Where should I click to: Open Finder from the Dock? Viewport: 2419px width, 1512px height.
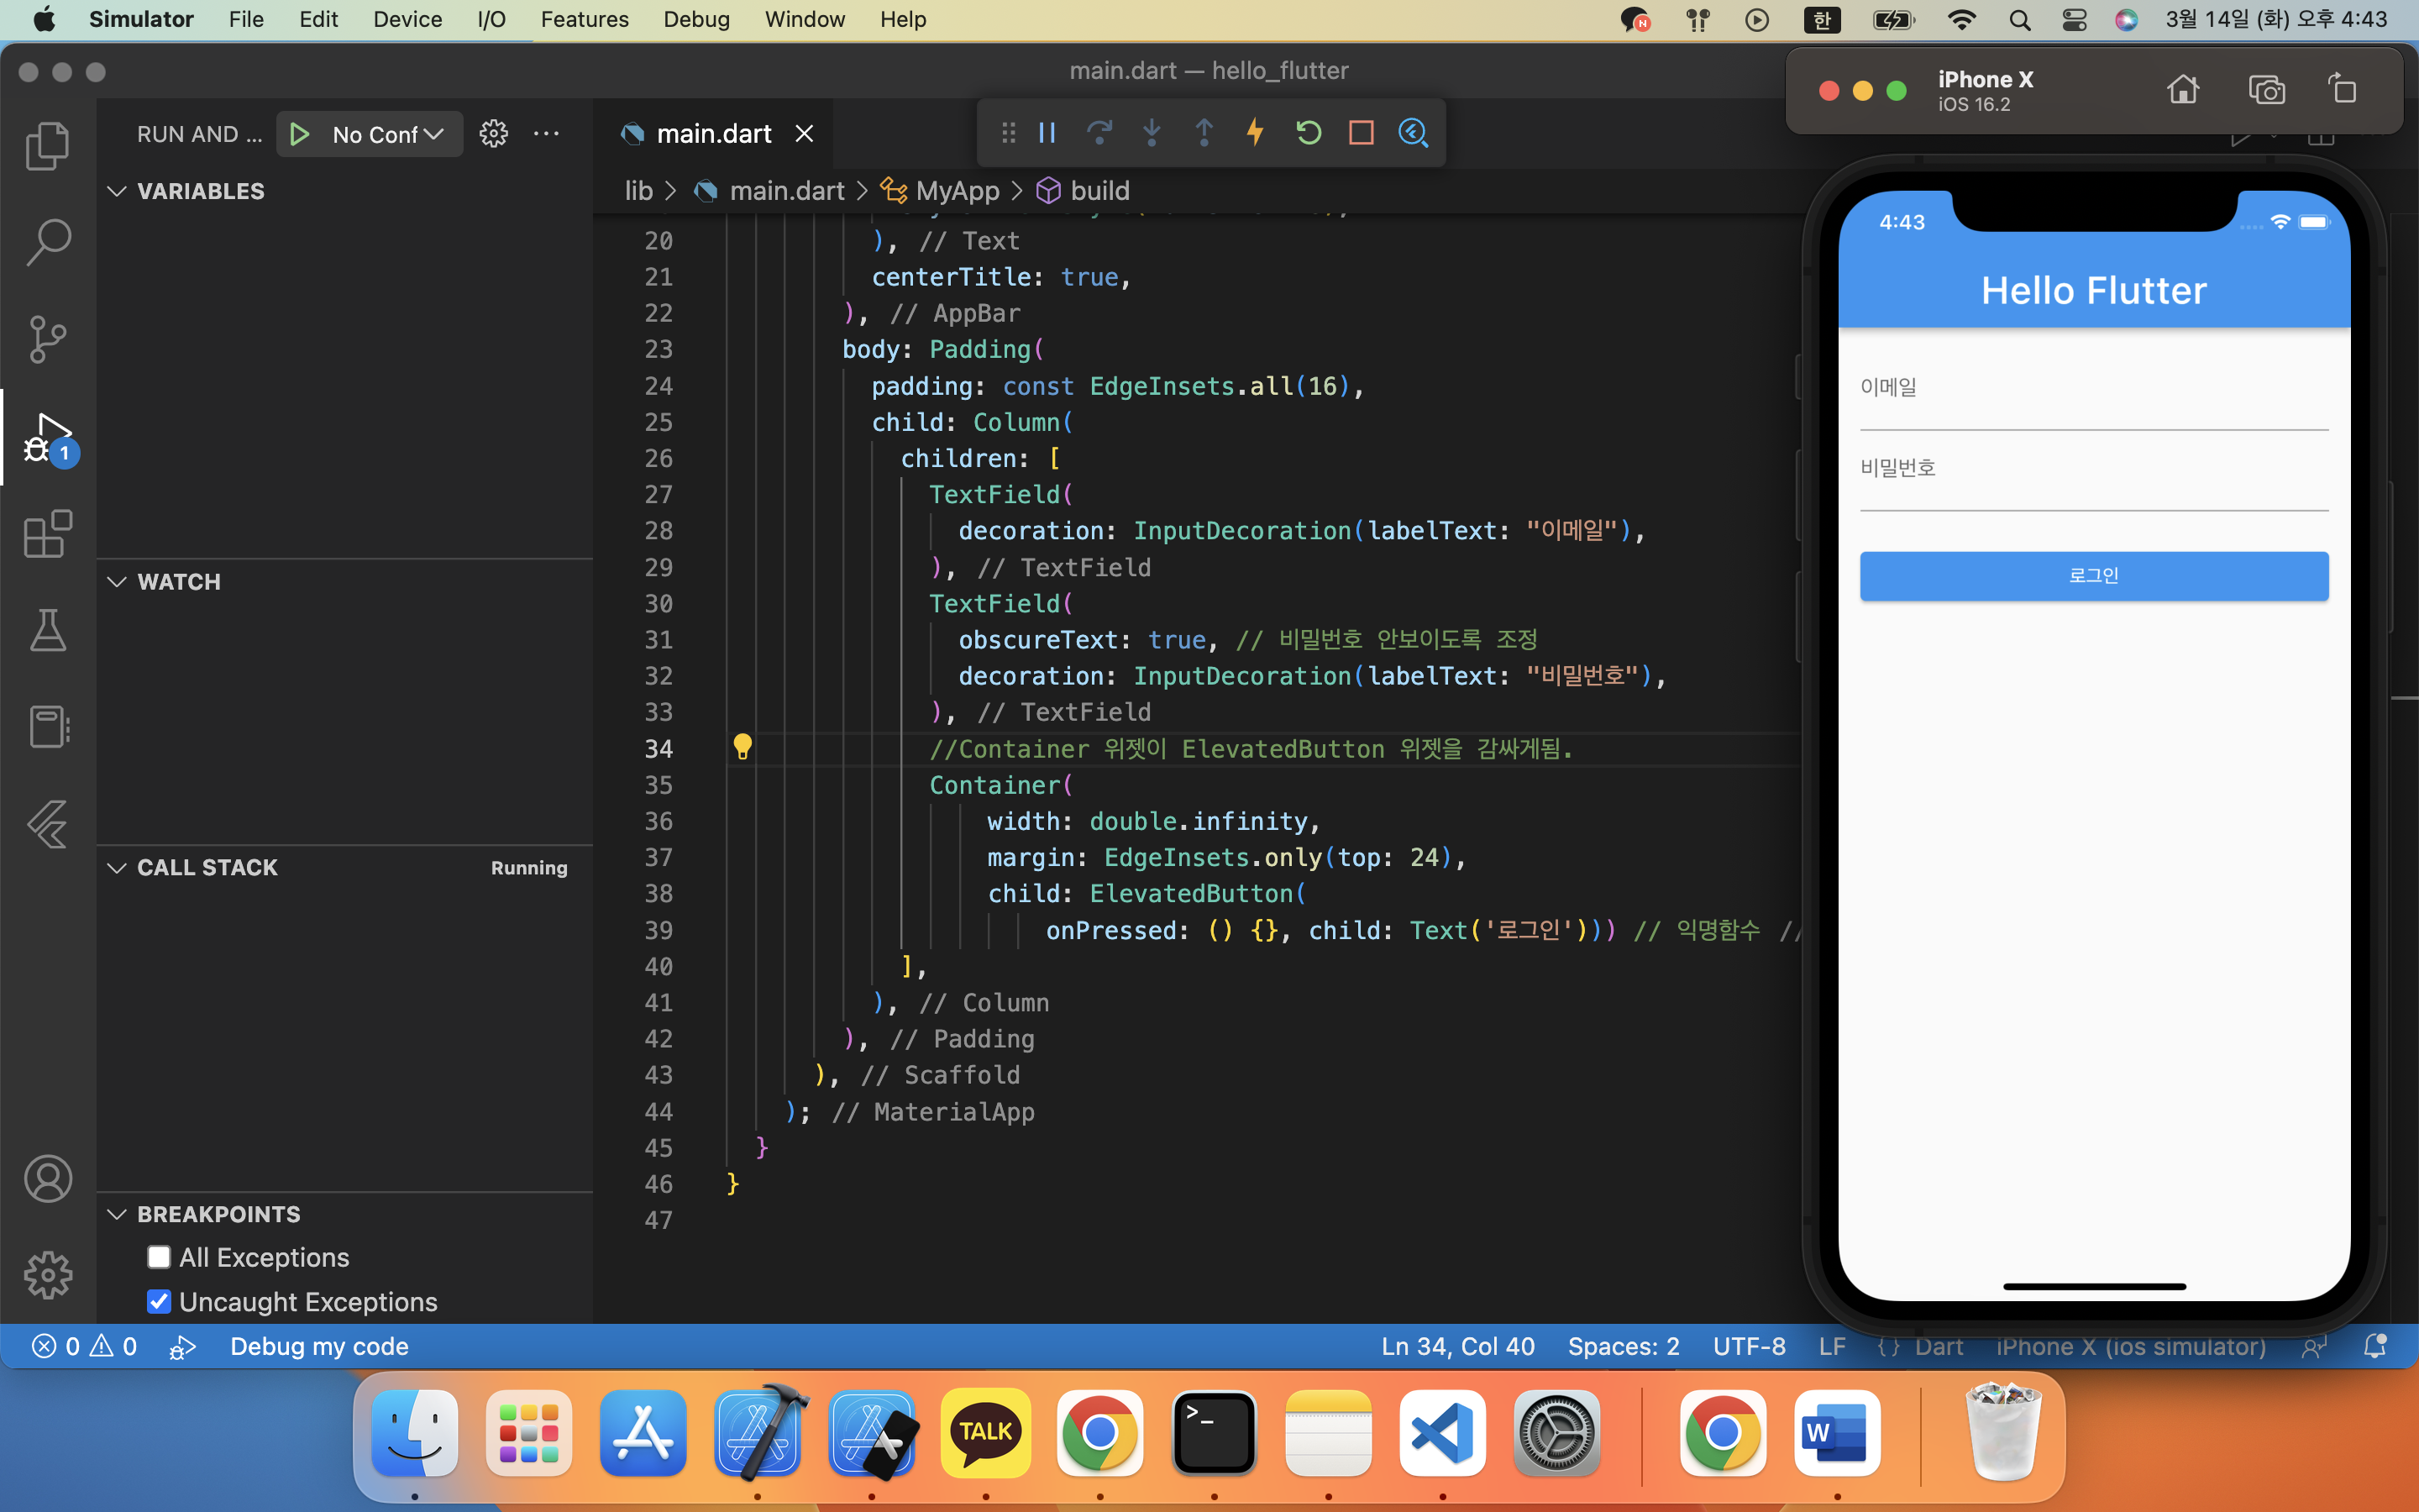point(415,1432)
